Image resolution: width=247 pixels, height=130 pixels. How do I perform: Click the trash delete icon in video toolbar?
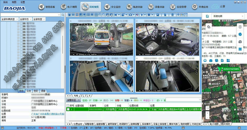[x=172, y=15]
